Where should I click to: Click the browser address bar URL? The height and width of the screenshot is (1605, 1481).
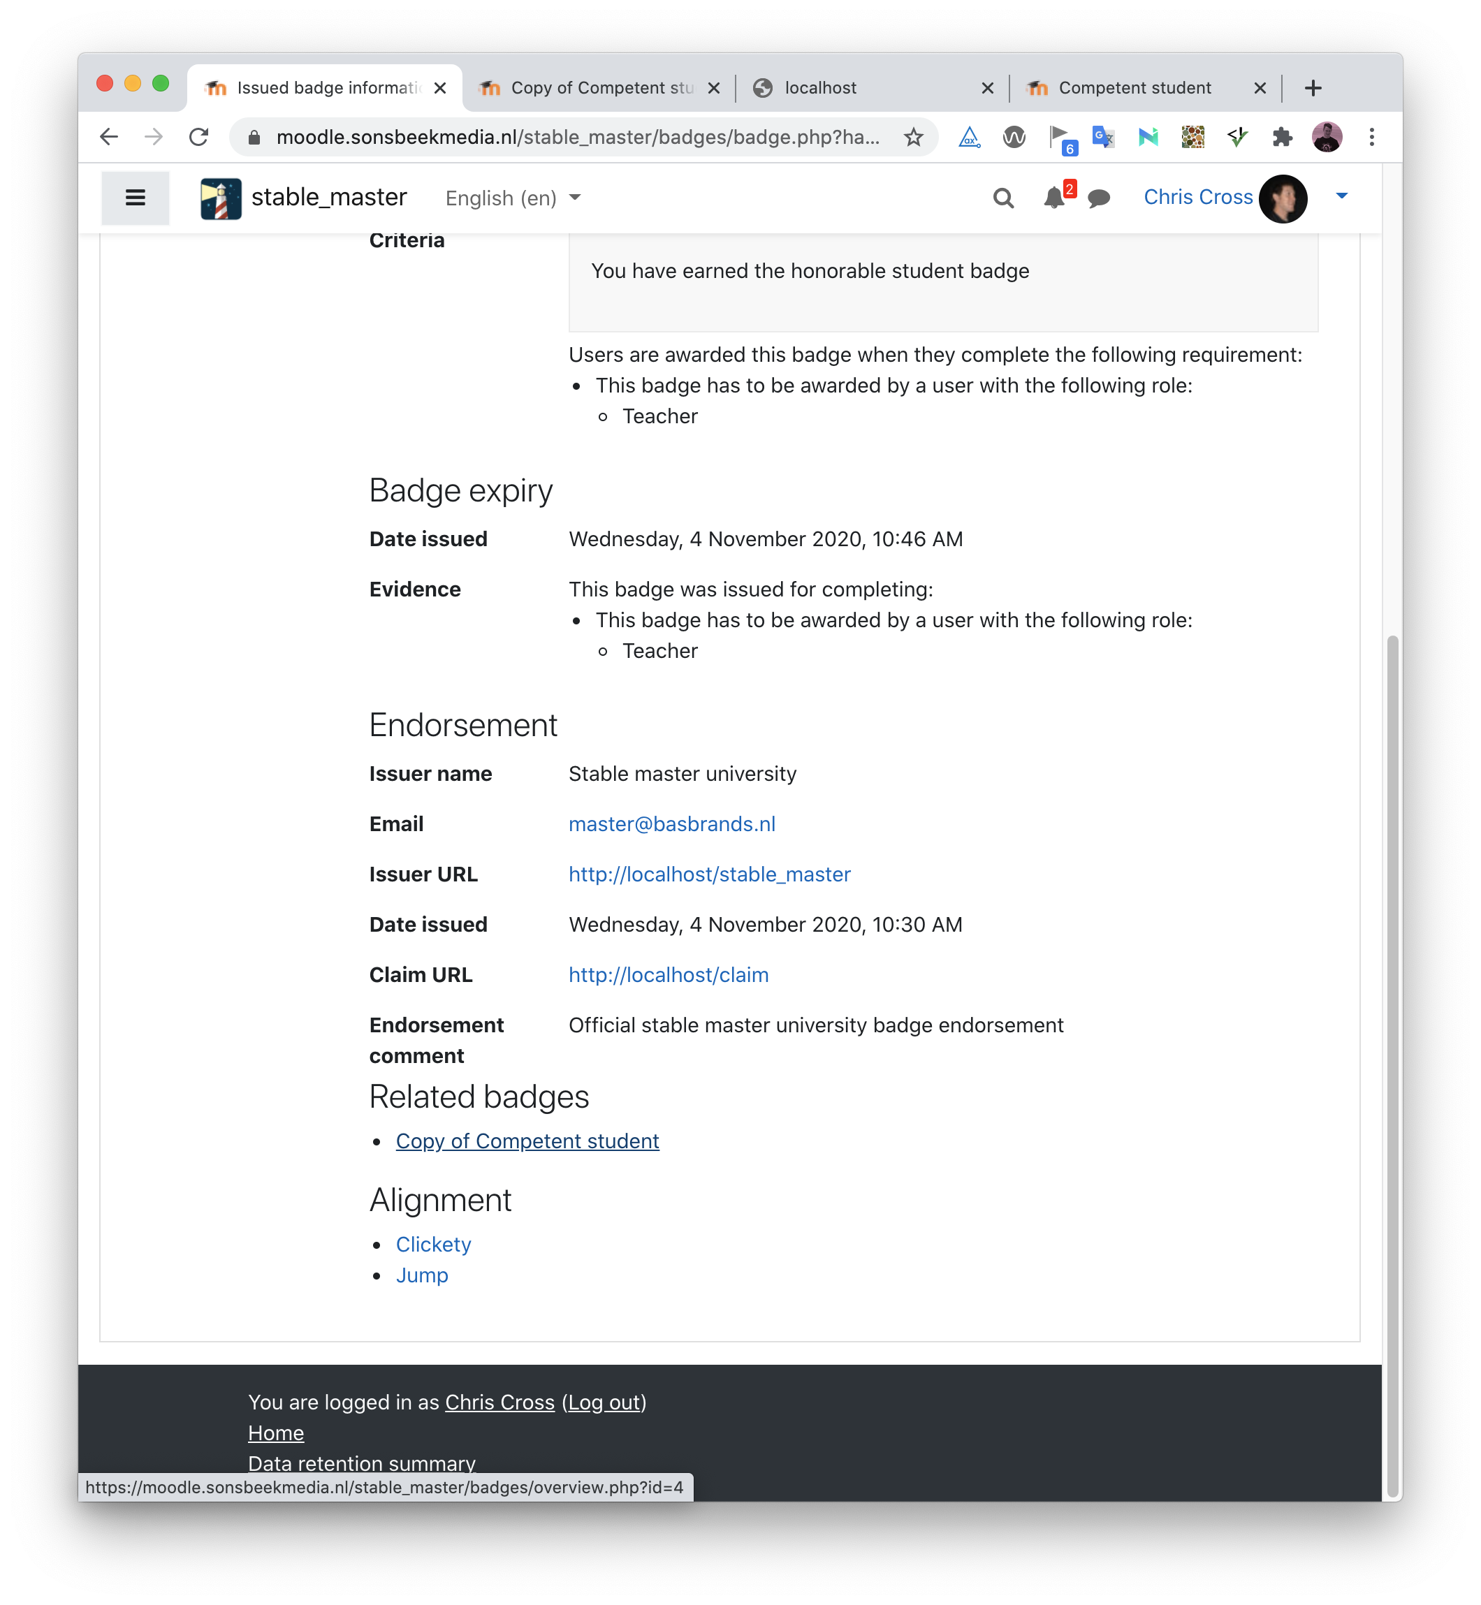tap(577, 137)
